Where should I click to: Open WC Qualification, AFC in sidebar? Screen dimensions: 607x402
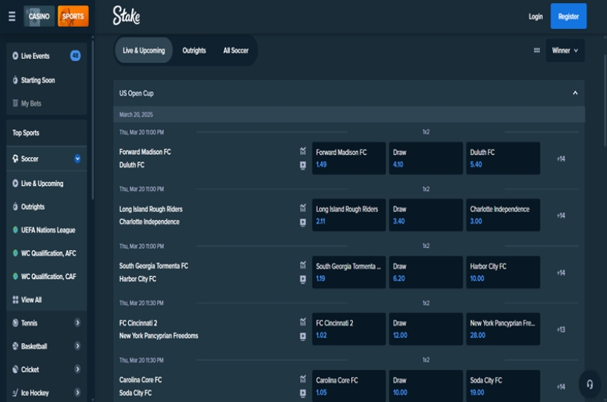[x=47, y=253]
